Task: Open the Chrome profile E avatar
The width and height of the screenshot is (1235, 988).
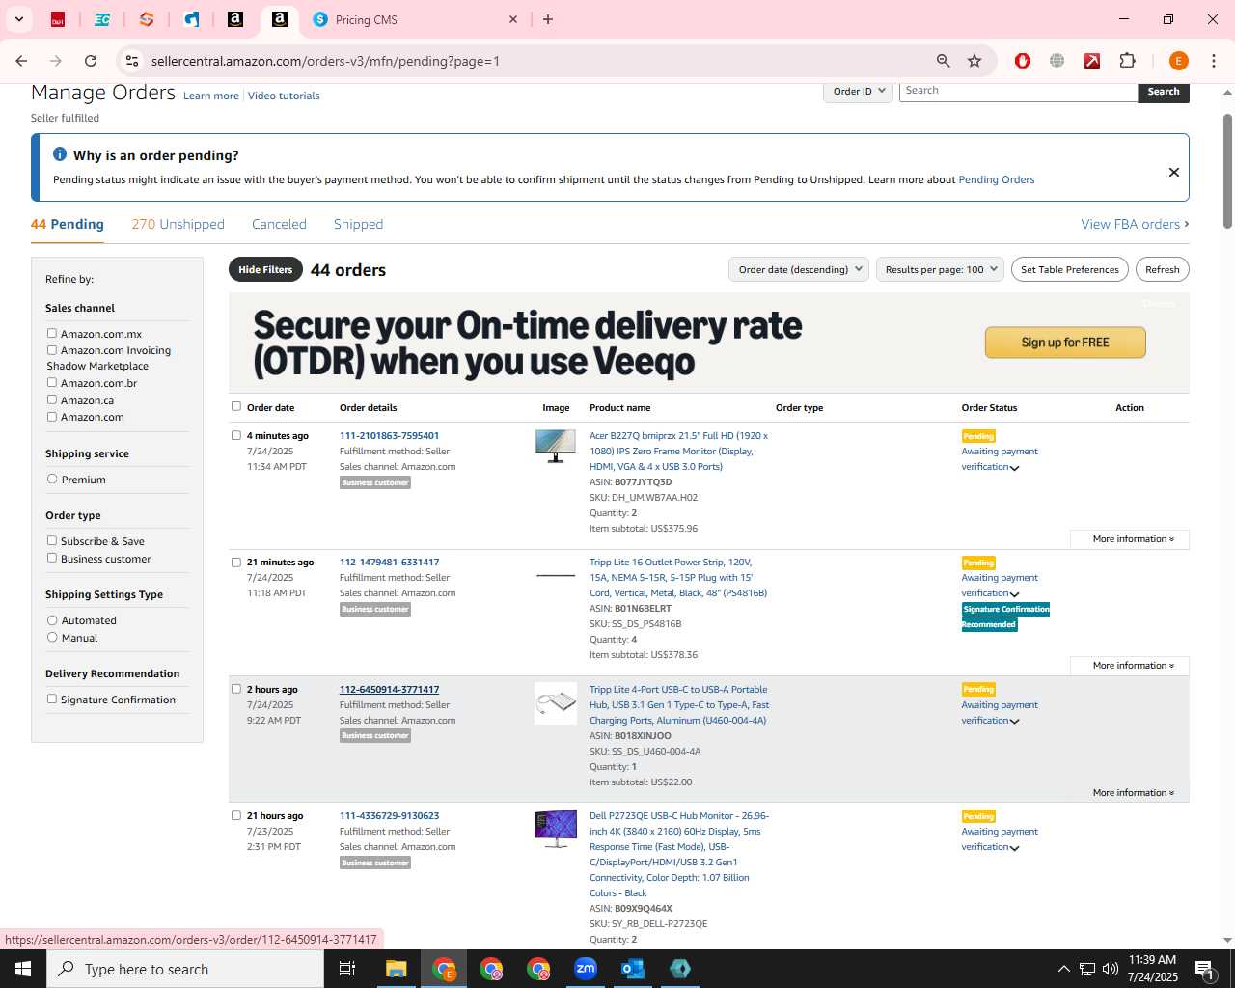Action: (x=1178, y=61)
